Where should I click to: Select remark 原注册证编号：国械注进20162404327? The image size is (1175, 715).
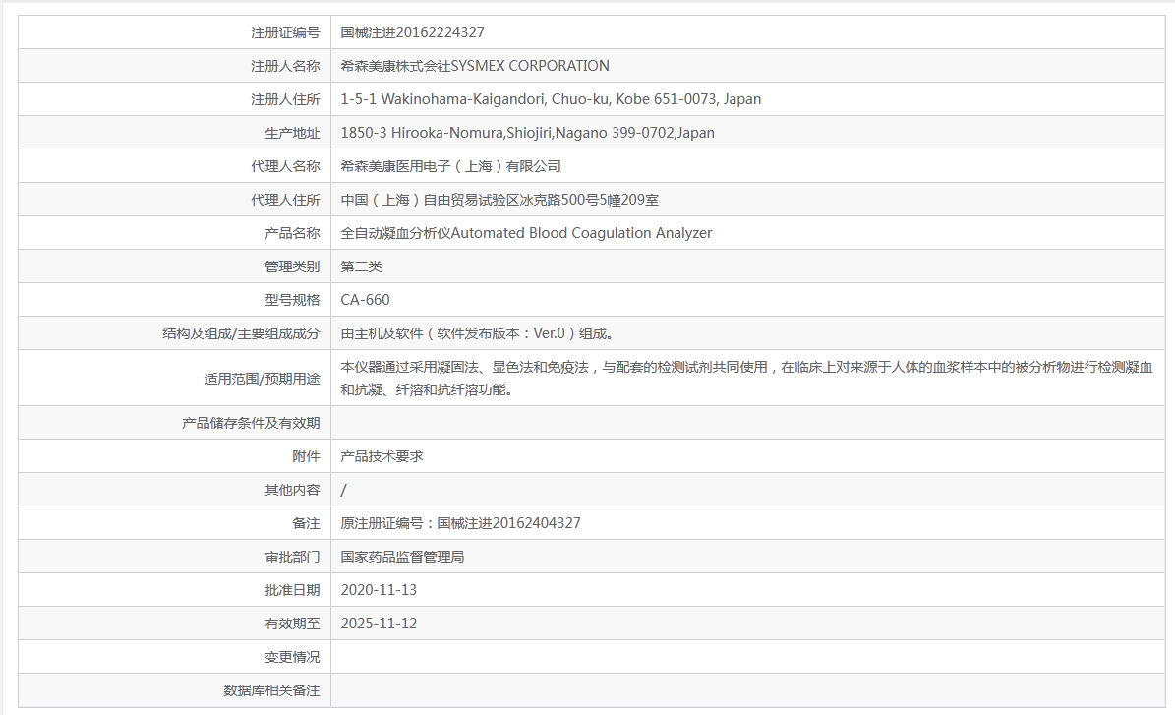click(461, 523)
